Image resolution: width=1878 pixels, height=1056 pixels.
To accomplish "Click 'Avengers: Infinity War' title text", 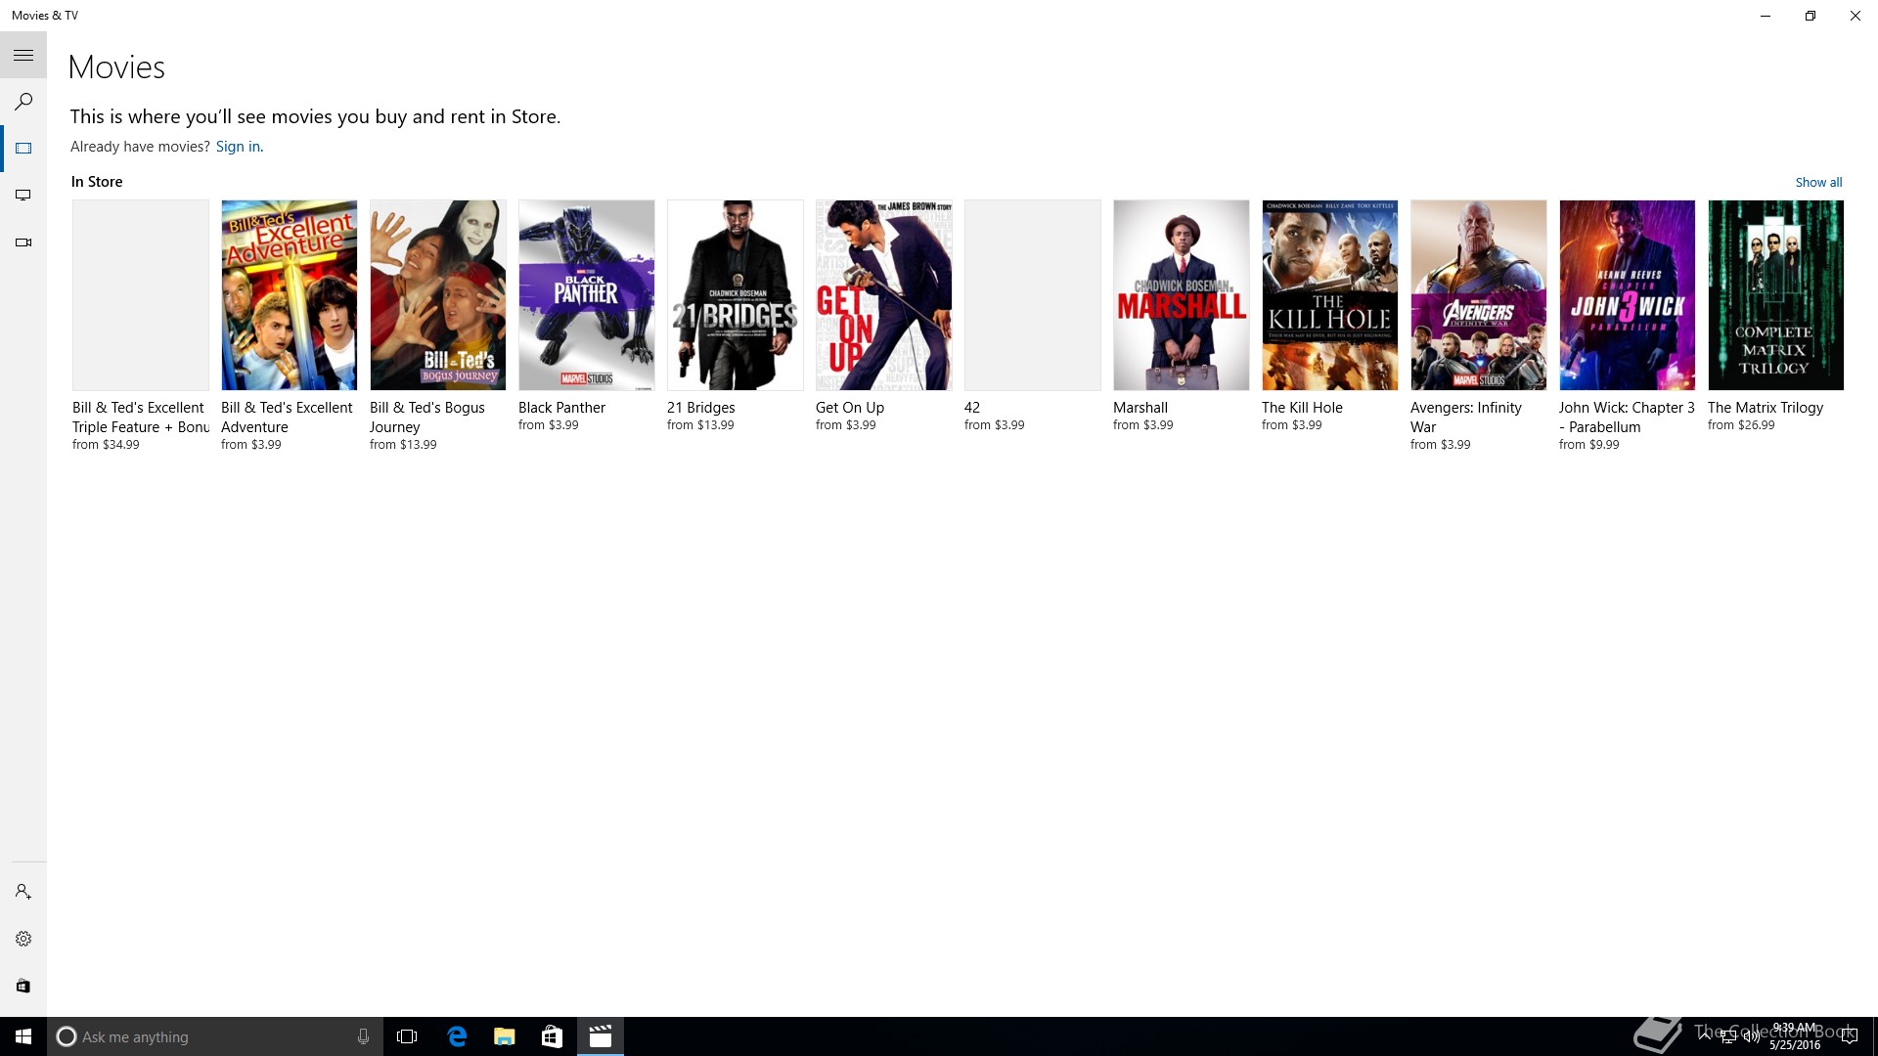I will [1465, 418].
